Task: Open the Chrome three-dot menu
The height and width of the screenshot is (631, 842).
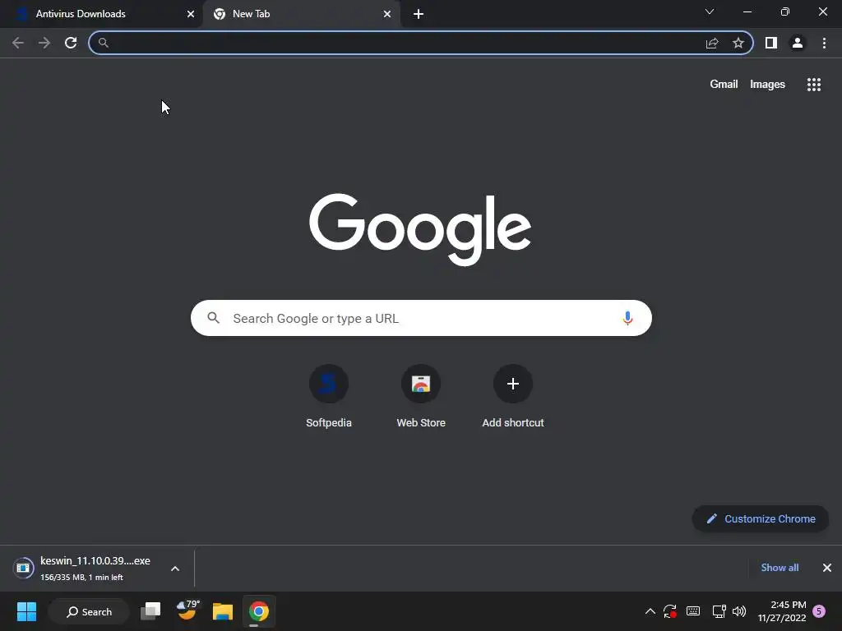Action: 824,43
